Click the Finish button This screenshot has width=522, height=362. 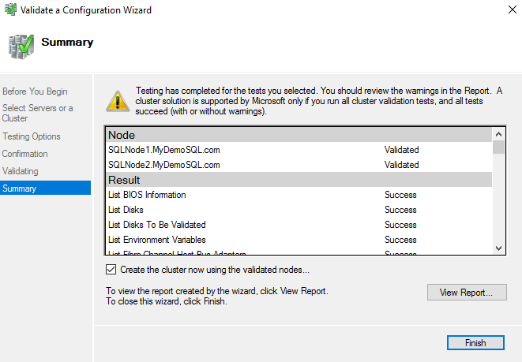click(x=475, y=343)
